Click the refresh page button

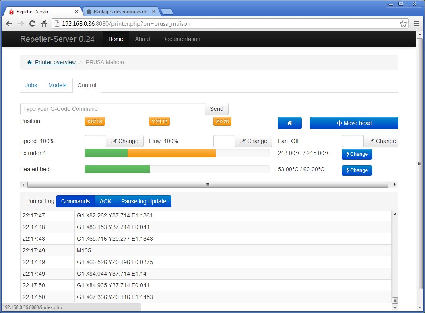[x=32, y=23]
